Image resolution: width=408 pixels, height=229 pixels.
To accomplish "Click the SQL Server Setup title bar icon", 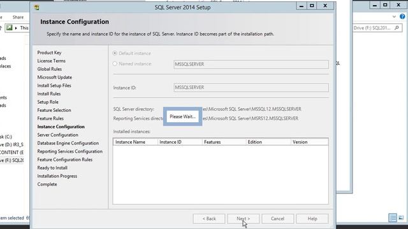I will tap(37, 8).
